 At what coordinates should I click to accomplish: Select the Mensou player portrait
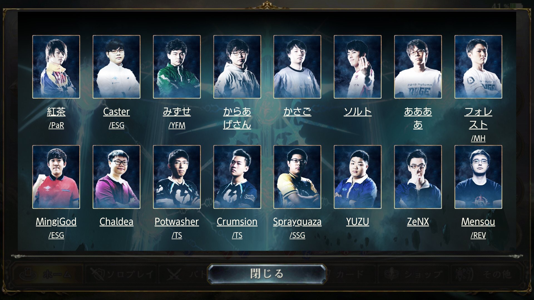[x=478, y=177]
